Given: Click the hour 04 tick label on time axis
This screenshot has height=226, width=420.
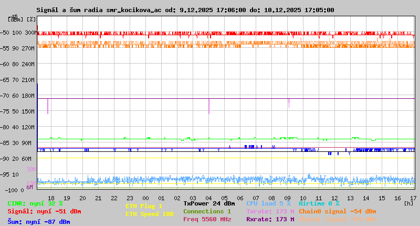Looking at the screenshot, I should tap(209, 198).
